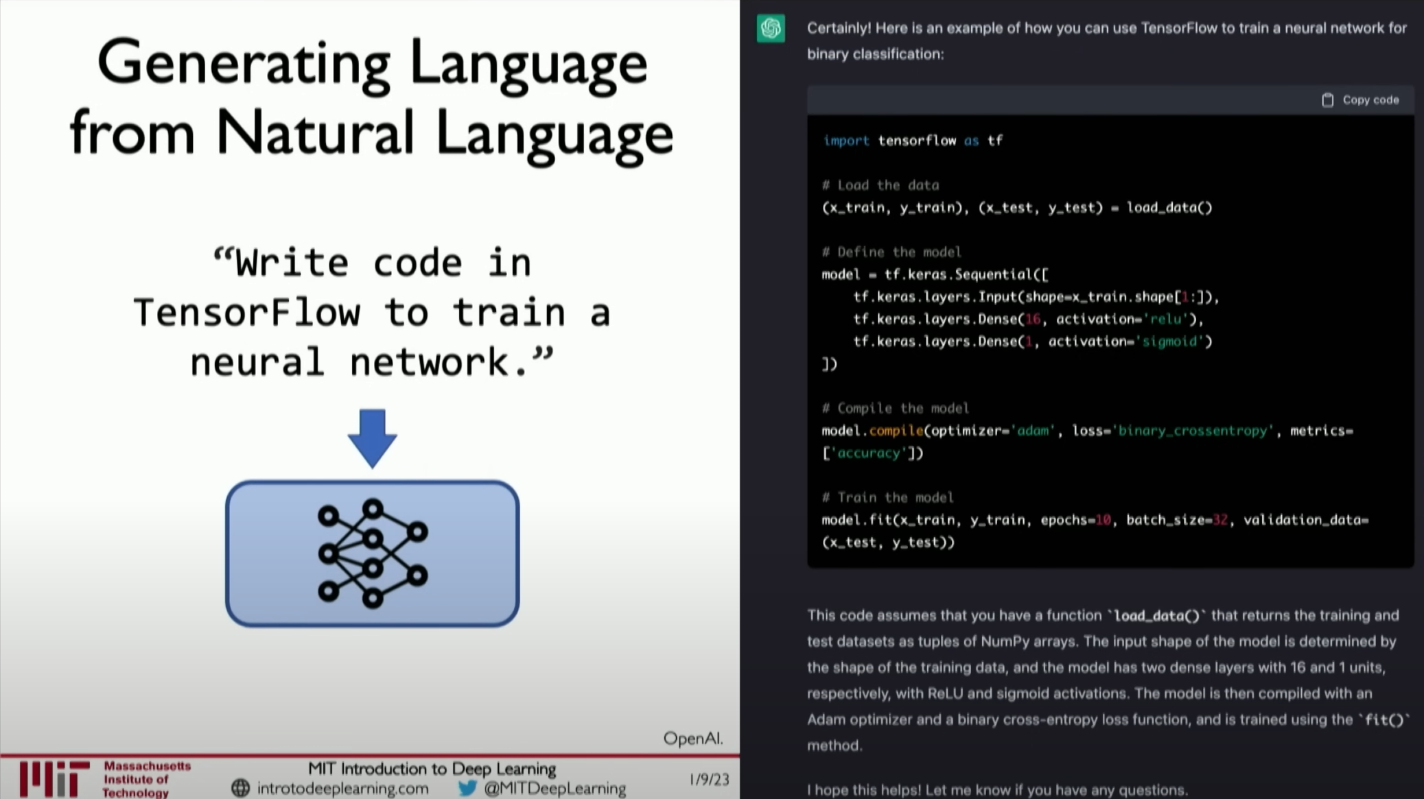This screenshot has height=799, width=1424.
Task: Click the load_data() assignment line
Action: pos(1017,208)
